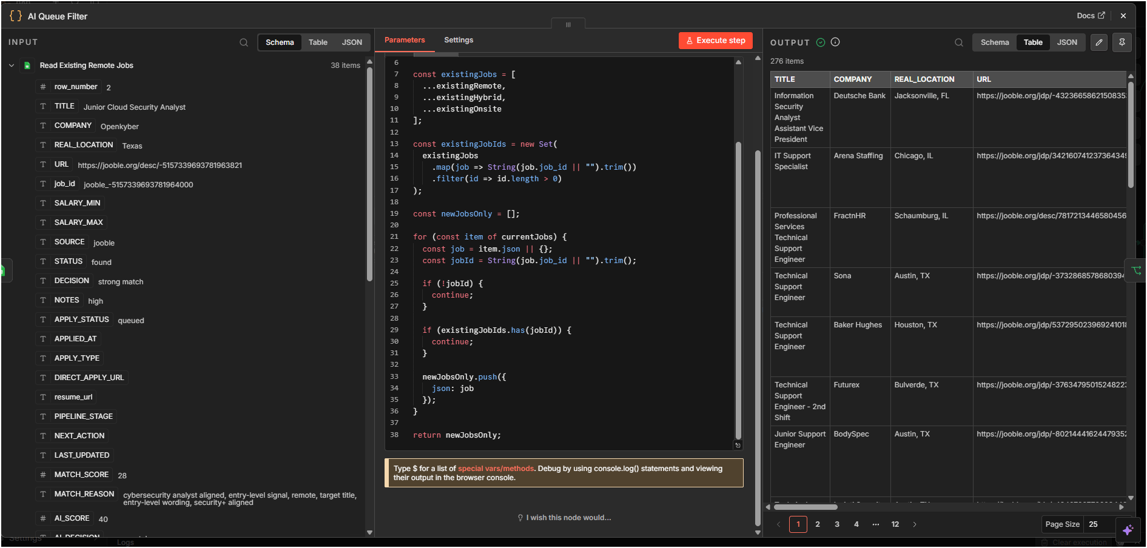Open the special vars/methods link
The width and height of the screenshot is (1147, 548).
[496, 469]
